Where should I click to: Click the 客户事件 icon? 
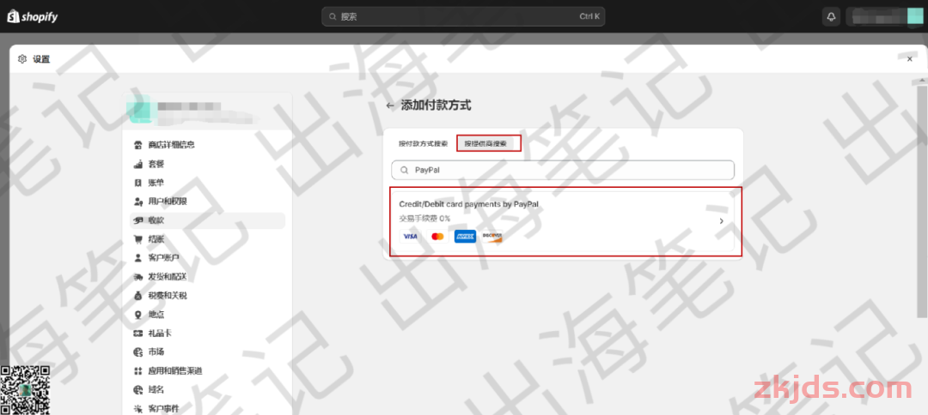pyautogui.click(x=138, y=408)
